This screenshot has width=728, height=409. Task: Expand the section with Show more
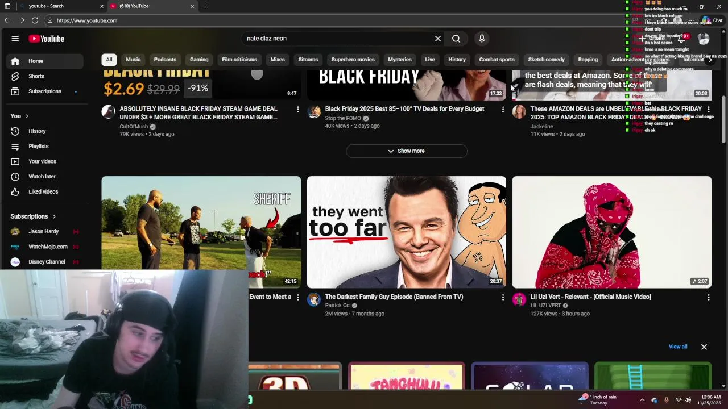pyautogui.click(x=407, y=151)
